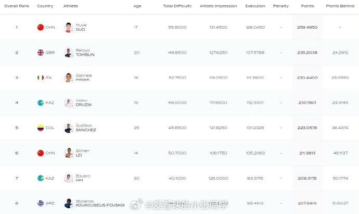Click the Italy flag icon
This screenshot has width=359, height=214.
[41, 78]
